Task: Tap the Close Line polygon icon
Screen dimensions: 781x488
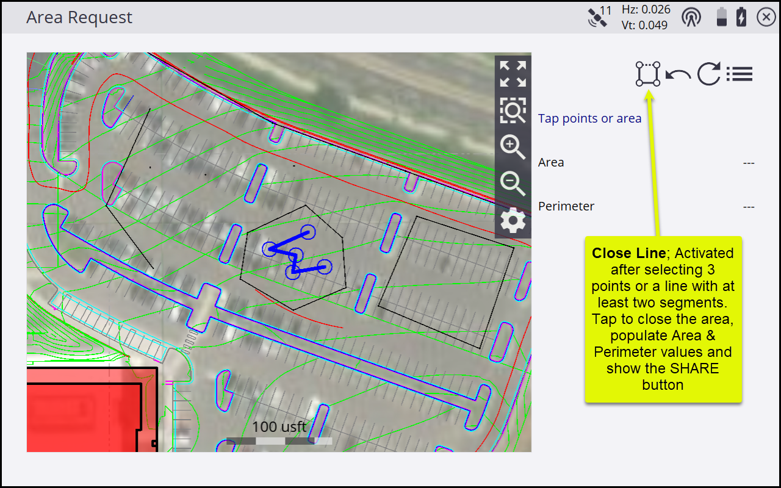Action: (x=647, y=74)
